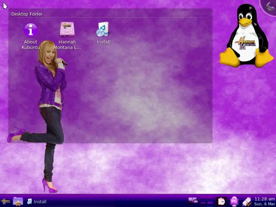Click the activity switcher icon in the panel

(x=193, y=201)
